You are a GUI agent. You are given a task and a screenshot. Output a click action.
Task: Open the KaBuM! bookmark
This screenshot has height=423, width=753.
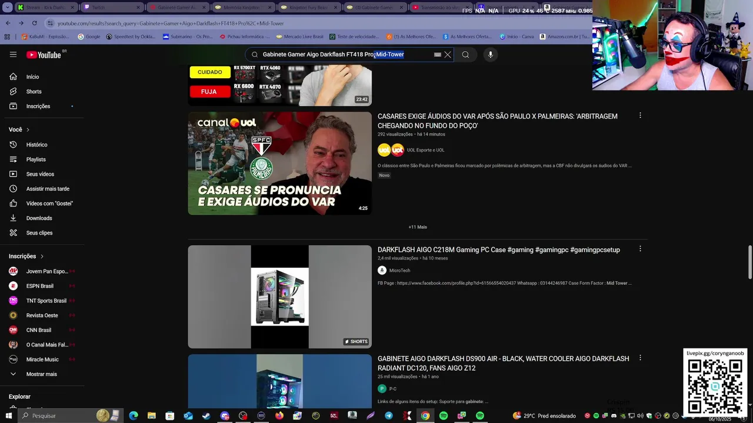(45, 36)
